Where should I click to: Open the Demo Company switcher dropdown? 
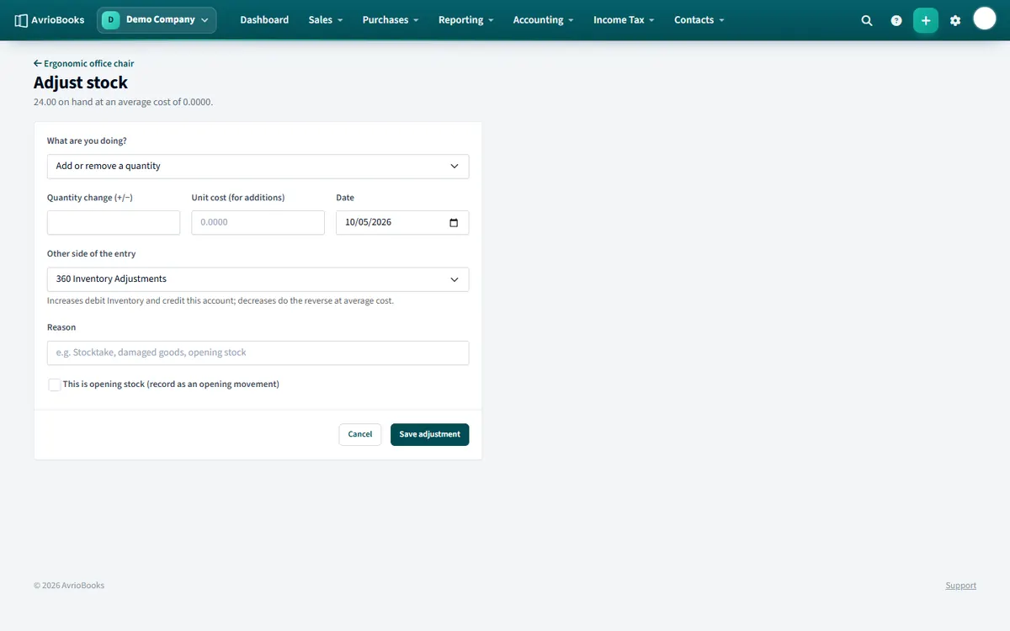pos(157,20)
